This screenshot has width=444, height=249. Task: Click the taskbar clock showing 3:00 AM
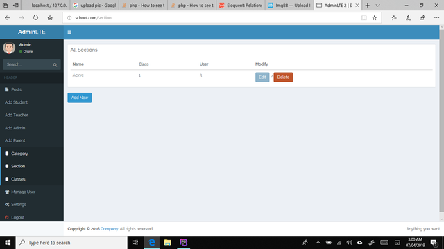click(415, 243)
